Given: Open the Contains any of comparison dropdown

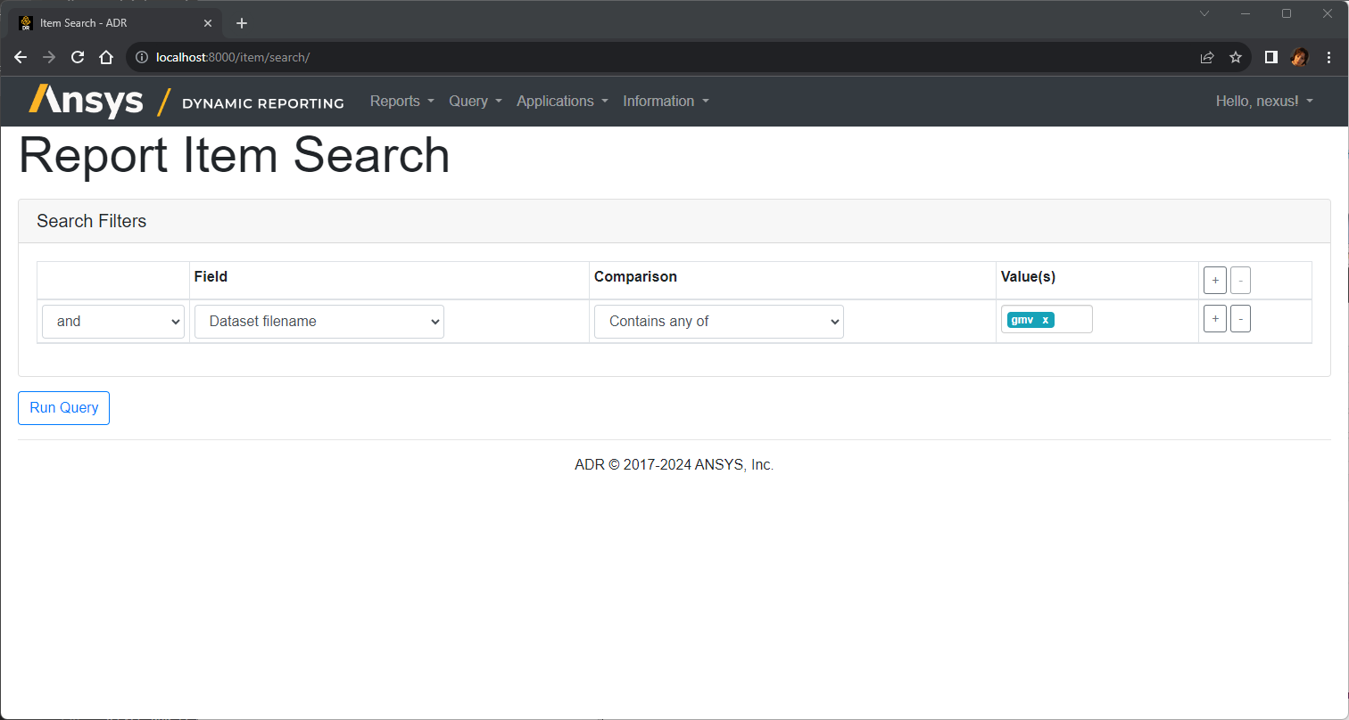Looking at the screenshot, I should click(719, 322).
